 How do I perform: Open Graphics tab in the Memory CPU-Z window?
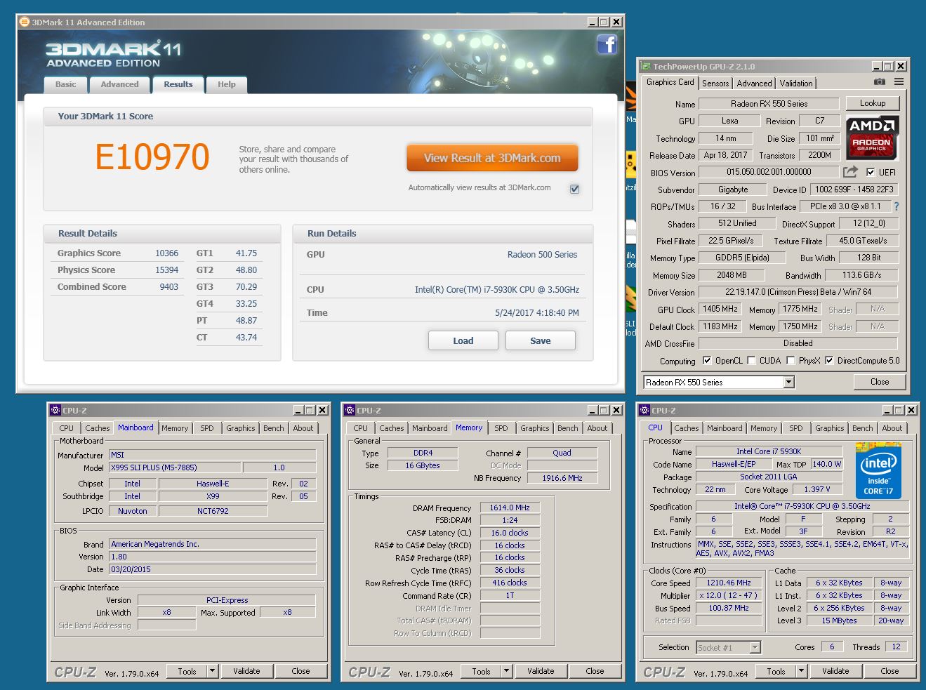pyautogui.click(x=535, y=428)
